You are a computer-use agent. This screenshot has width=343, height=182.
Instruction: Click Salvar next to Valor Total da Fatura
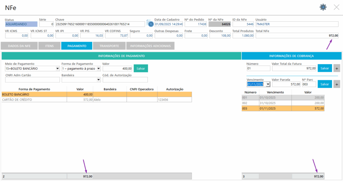pos(325,68)
